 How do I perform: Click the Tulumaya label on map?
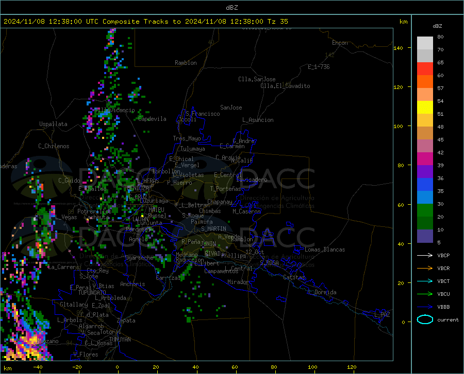tap(193, 149)
